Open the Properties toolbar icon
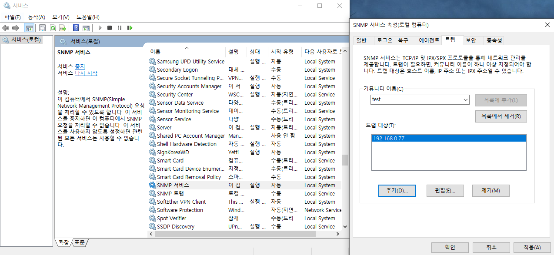The width and height of the screenshot is (554, 255). coord(42,28)
